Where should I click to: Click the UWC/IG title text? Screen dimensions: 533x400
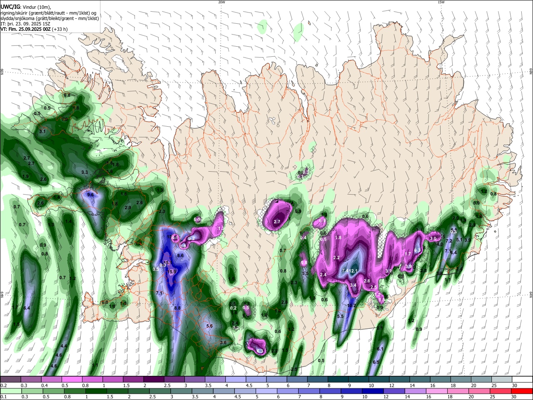coord(10,7)
